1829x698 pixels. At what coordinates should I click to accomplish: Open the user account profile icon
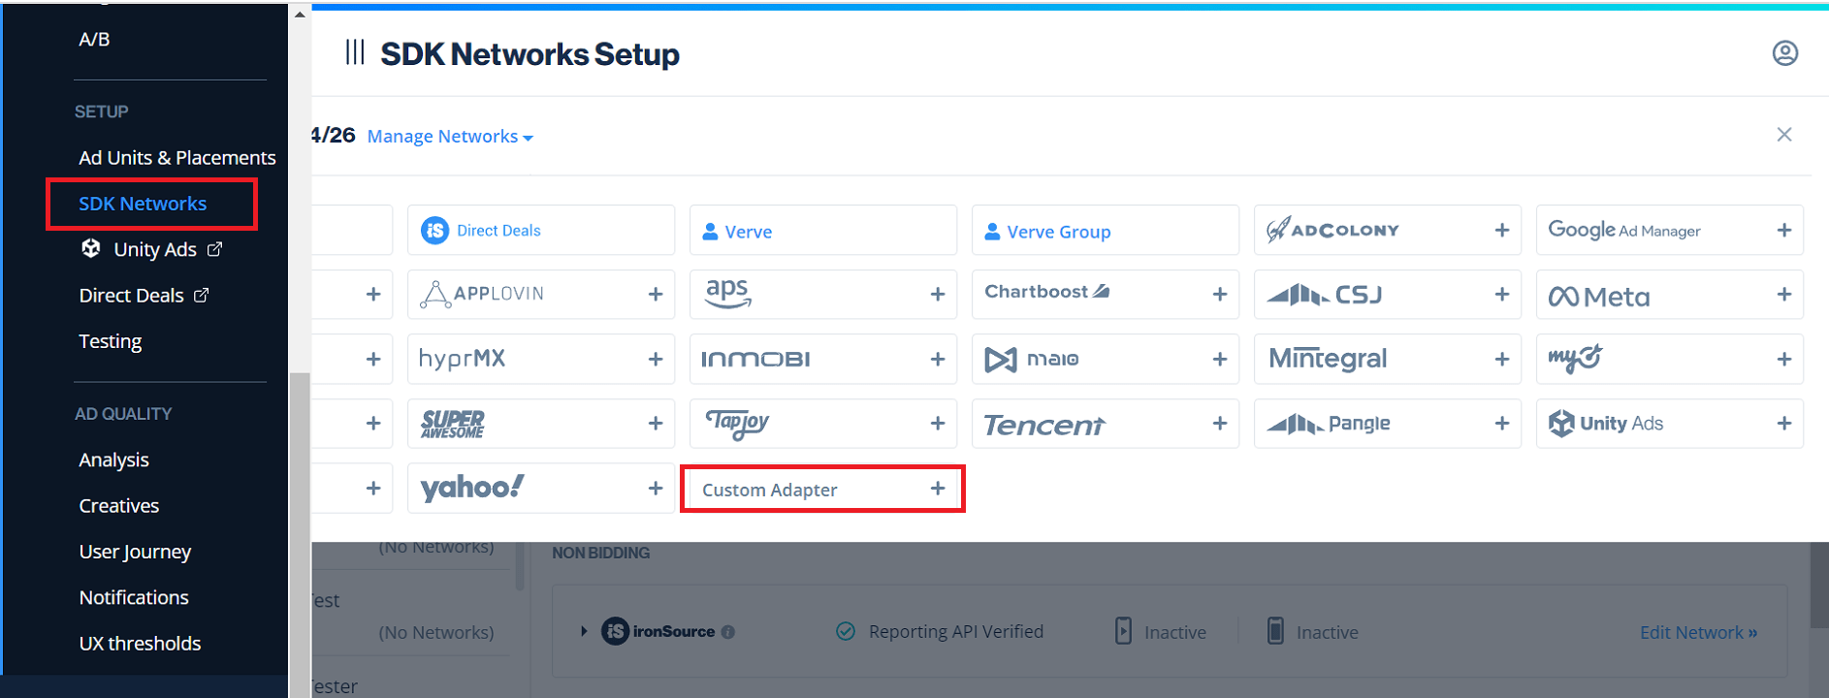pos(1784,53)
